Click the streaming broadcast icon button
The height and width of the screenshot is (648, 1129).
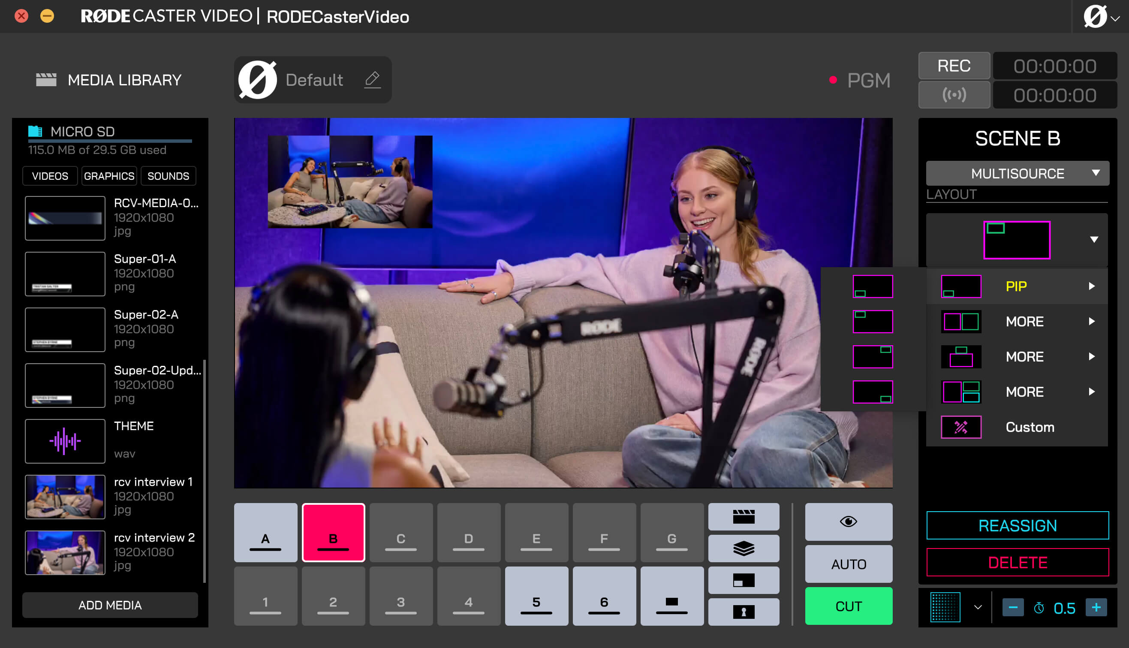click(954, 95)
